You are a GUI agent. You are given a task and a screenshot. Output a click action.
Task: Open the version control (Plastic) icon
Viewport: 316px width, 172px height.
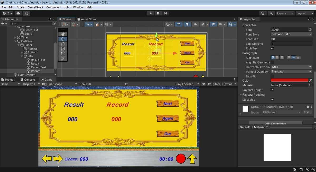(x=27, y=13)
